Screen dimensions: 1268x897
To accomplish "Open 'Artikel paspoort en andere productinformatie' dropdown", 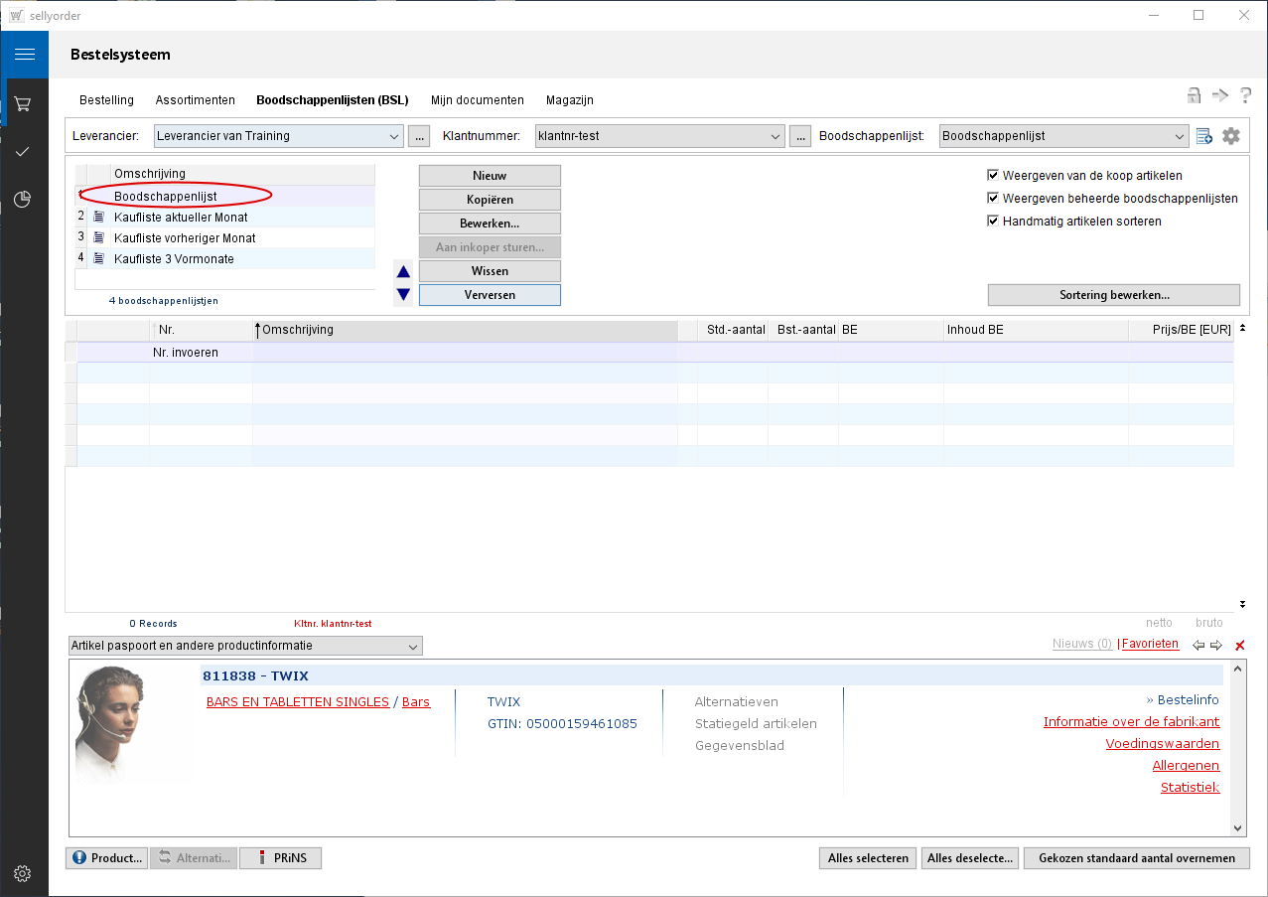I will tap(413, 647).
